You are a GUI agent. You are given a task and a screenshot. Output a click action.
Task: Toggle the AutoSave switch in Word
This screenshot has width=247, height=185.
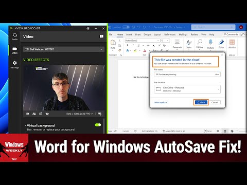coord(126,27)
